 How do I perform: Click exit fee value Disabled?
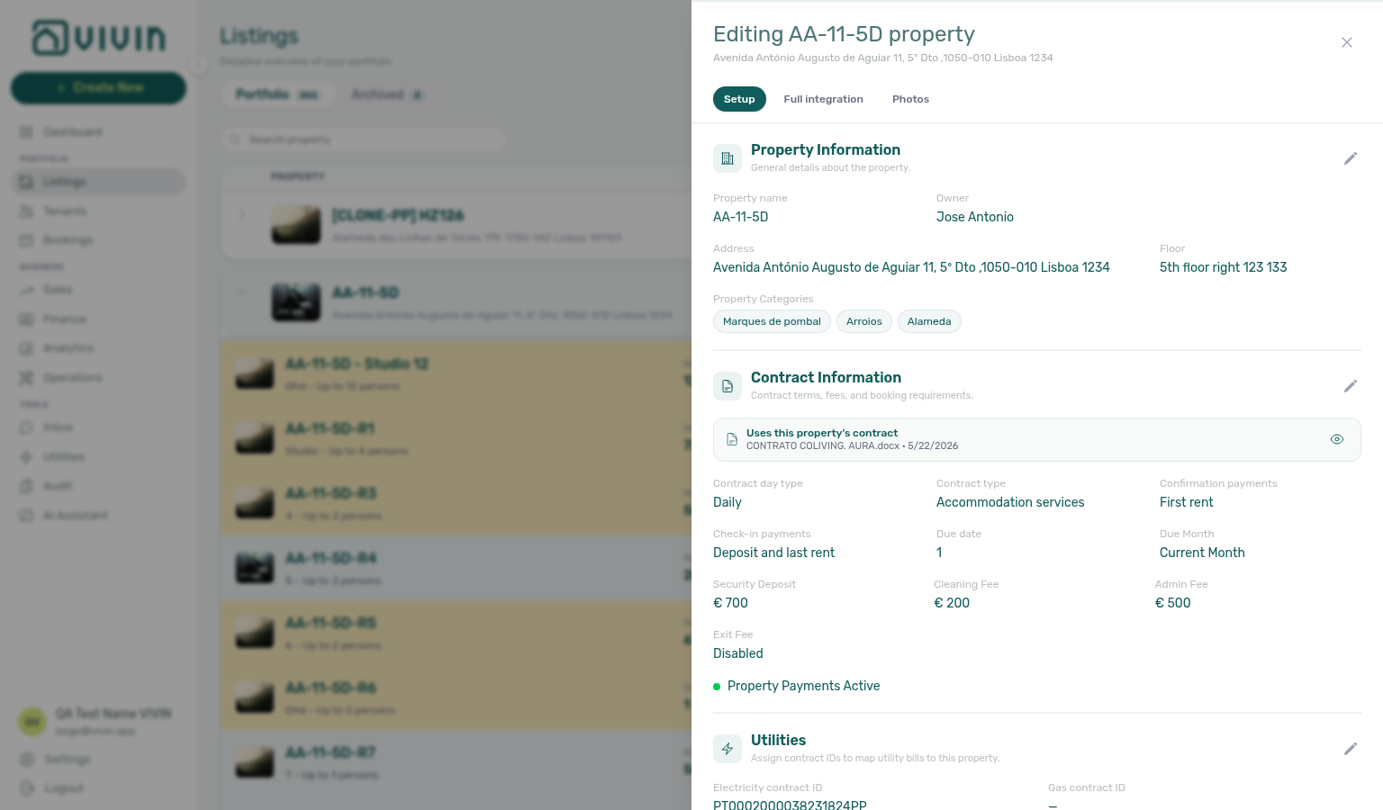(738, 653)
